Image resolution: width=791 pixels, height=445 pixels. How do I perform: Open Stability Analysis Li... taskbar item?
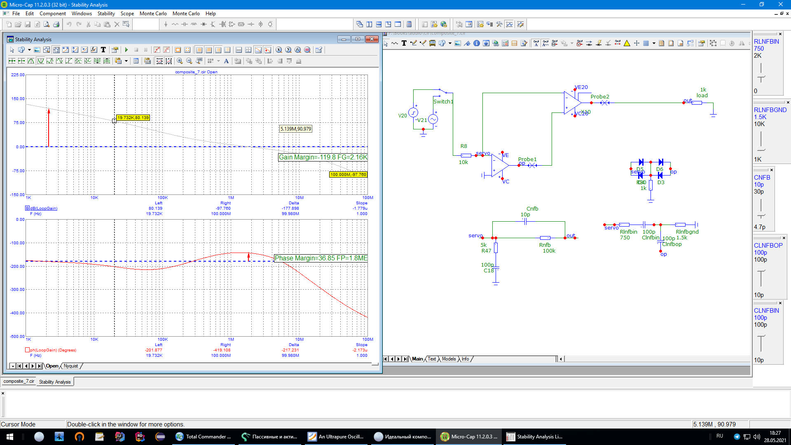(534, 437)
